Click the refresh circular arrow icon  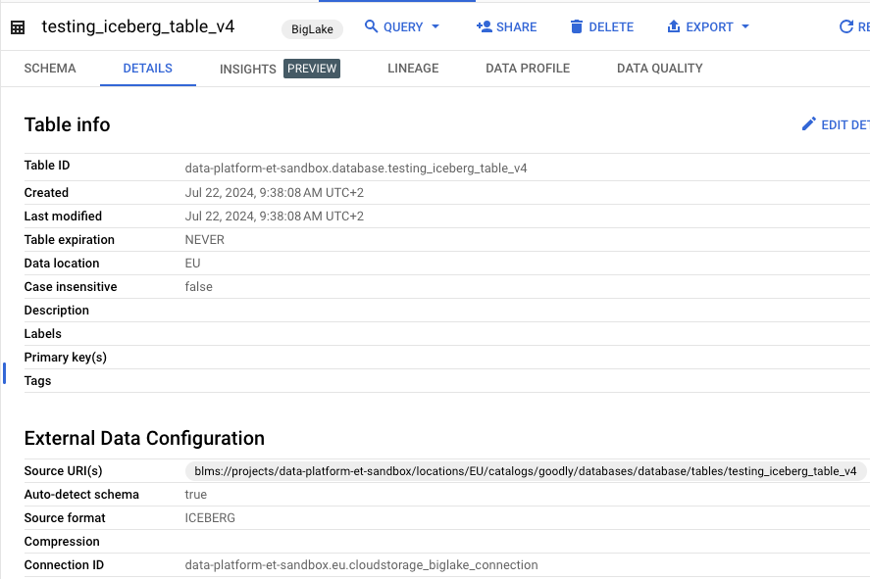(x=846, y=26)
